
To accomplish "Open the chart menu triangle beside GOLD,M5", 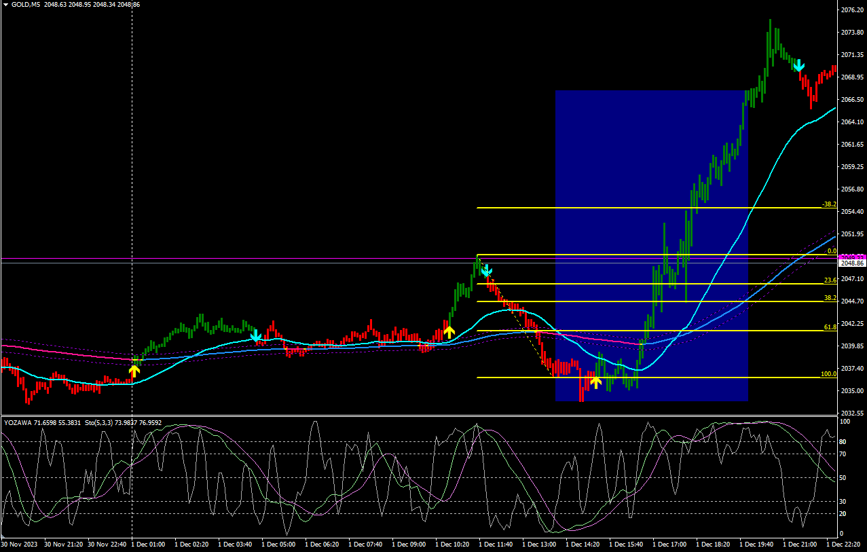I will tap(5, 4).
